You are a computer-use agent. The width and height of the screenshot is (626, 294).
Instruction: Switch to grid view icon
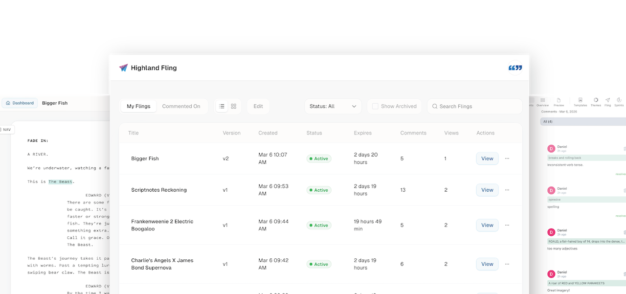(233, 106)
